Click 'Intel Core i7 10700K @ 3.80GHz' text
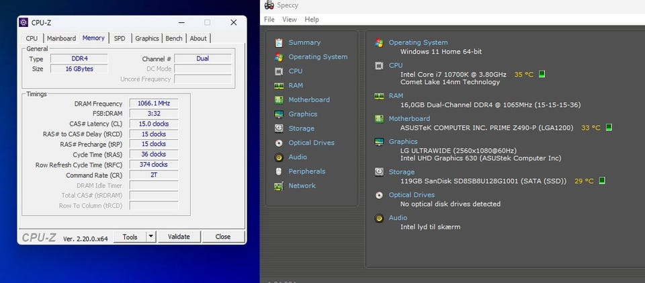The width and height of the screenshot is (645, 283). (x=454, y=75)
